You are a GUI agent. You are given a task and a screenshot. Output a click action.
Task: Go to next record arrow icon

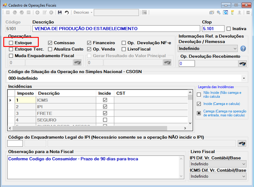pos(22,12)
